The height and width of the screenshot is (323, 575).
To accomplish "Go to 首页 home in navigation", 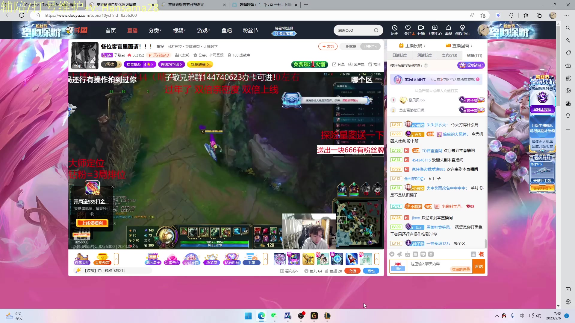I will [x=111, y=31].
